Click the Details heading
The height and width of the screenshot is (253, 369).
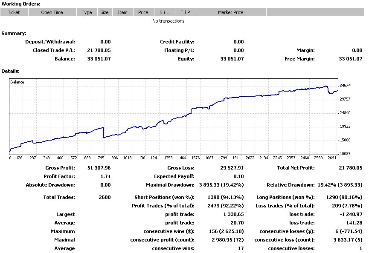[10, 71]
